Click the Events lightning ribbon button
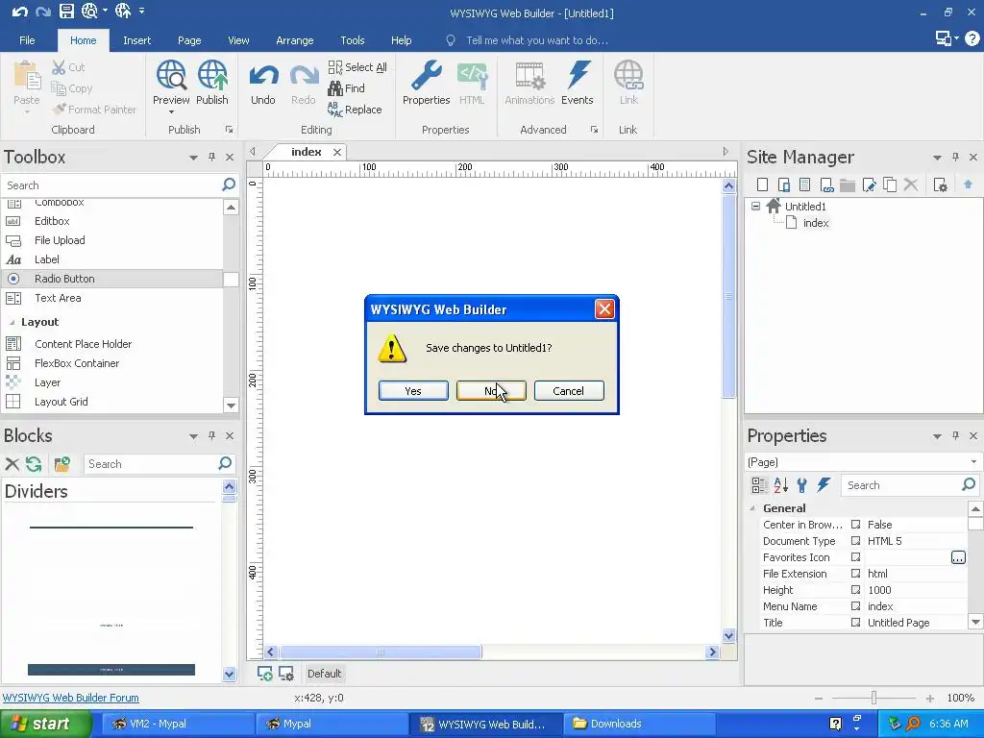This screenshot has width=984, height=738. click(x=577, y=83)
